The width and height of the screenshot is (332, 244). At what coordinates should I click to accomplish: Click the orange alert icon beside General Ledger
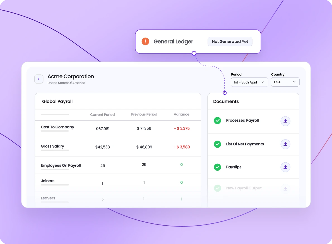(145, 41)
